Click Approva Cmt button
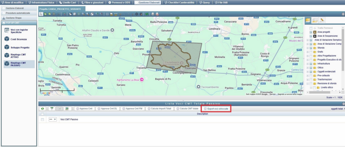345x147 pixels. (85, 109)
